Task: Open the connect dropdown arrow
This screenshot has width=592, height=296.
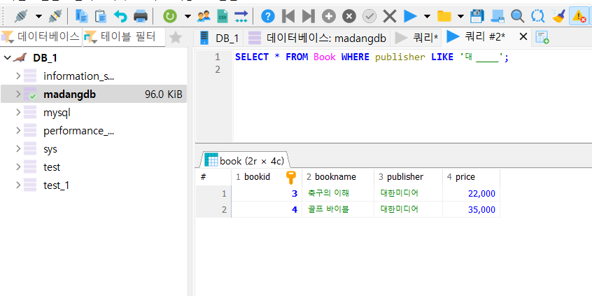Action: (x=38, y=16)
